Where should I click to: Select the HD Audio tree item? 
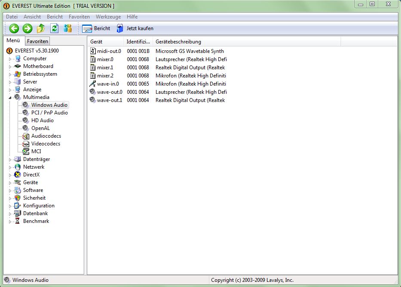click(x=43, y=120)
